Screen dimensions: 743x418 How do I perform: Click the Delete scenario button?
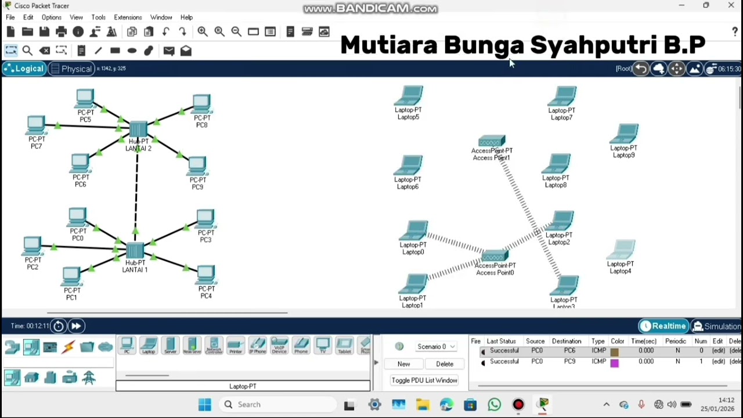point(445,364)
